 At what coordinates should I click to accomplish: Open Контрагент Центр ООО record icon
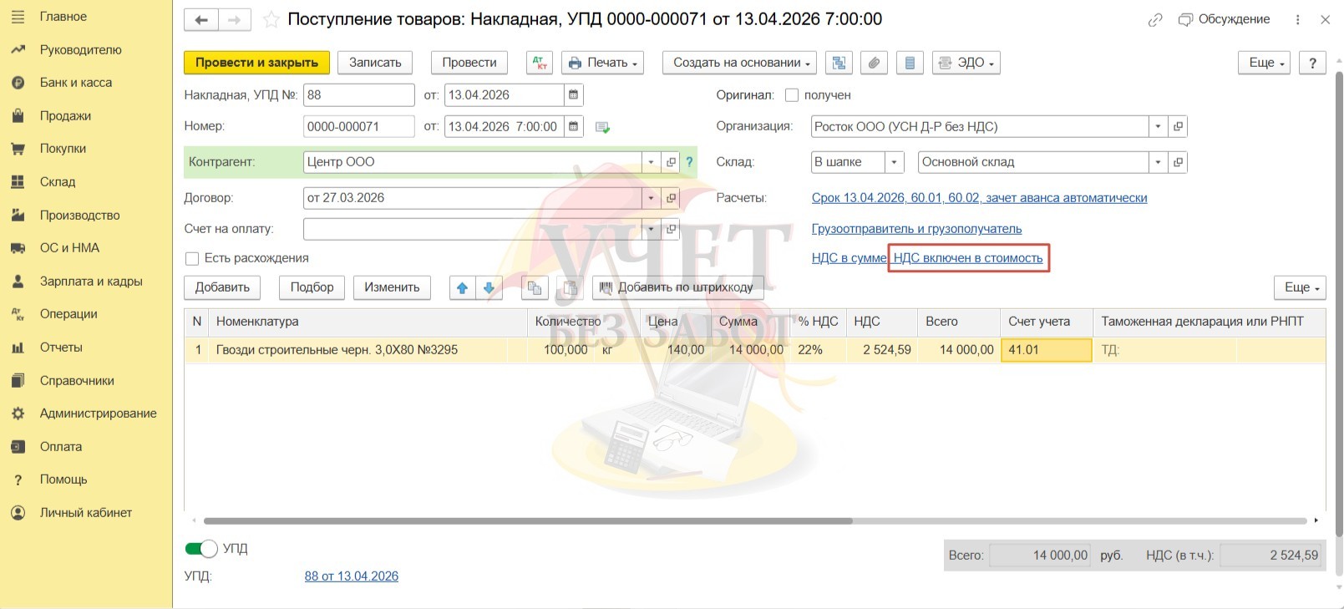click(x=670, y=162)
